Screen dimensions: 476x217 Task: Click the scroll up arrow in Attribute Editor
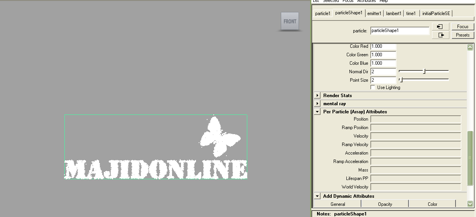pyautogui.click(x=470, y=47)
